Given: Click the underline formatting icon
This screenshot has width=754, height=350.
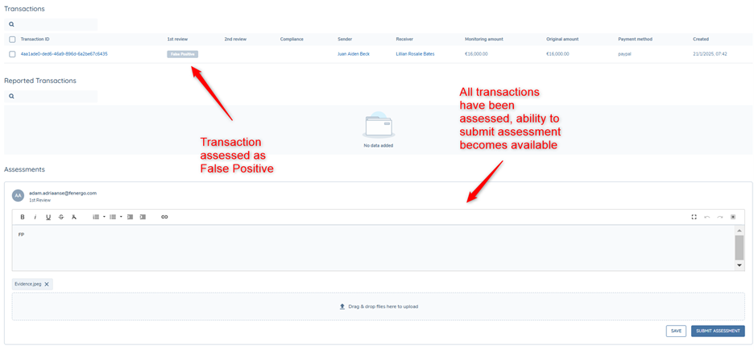Looking at the screenshot, I should pos(48,217).
